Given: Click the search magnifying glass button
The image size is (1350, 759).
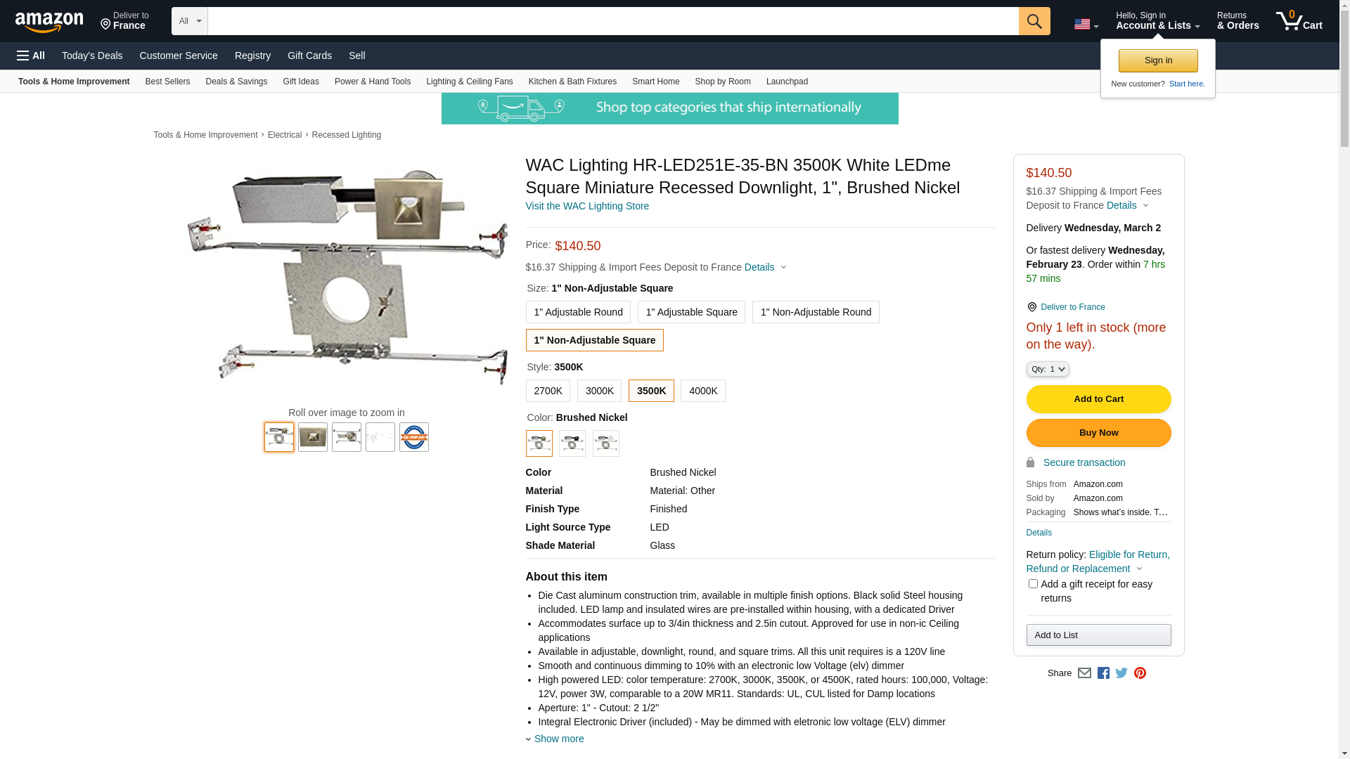Looking at the screenshot, I should pos(1034,21).
